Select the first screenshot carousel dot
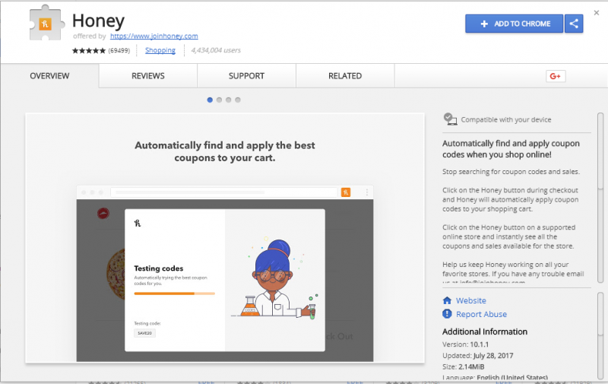 [210, 100]
